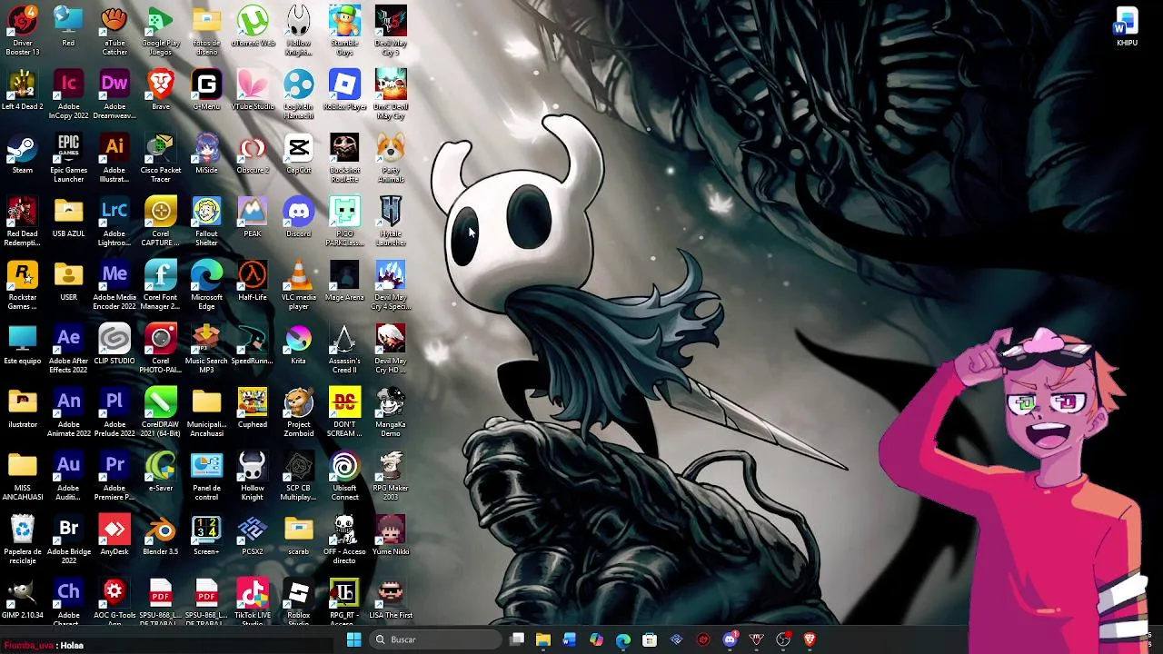
Task: Switch to Word in the taskbar
Action: pyautogui.click(x=570, y=639)
